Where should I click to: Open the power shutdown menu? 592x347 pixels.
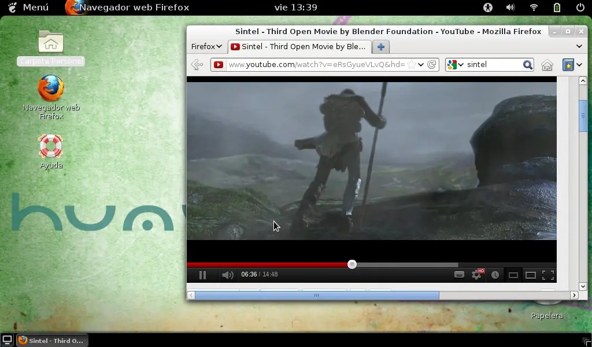click(580, 7)
